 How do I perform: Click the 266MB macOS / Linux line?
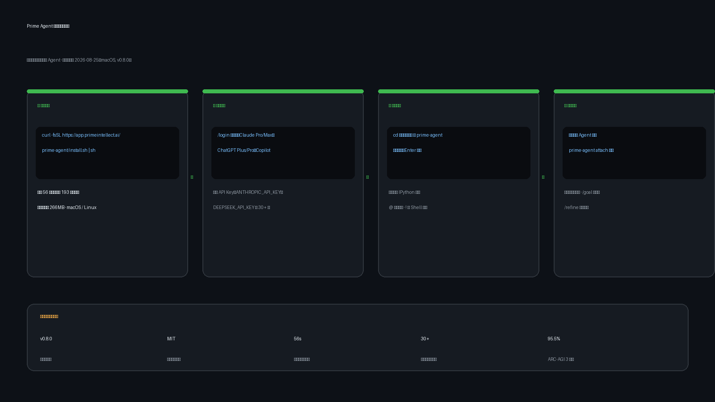[x=67, y=207]
